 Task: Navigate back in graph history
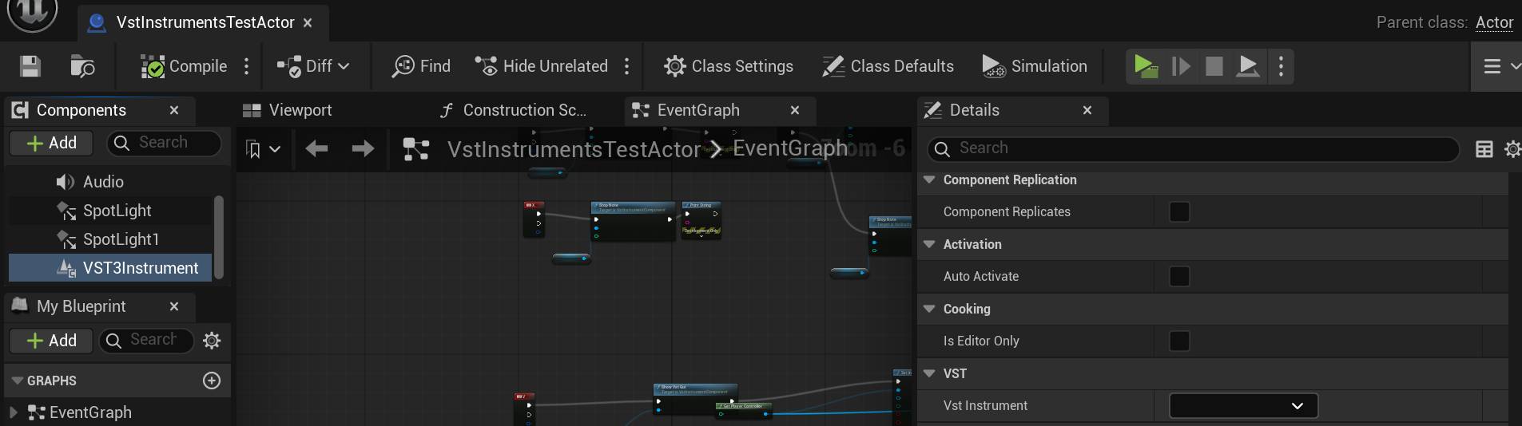click(x=316, y=148)
